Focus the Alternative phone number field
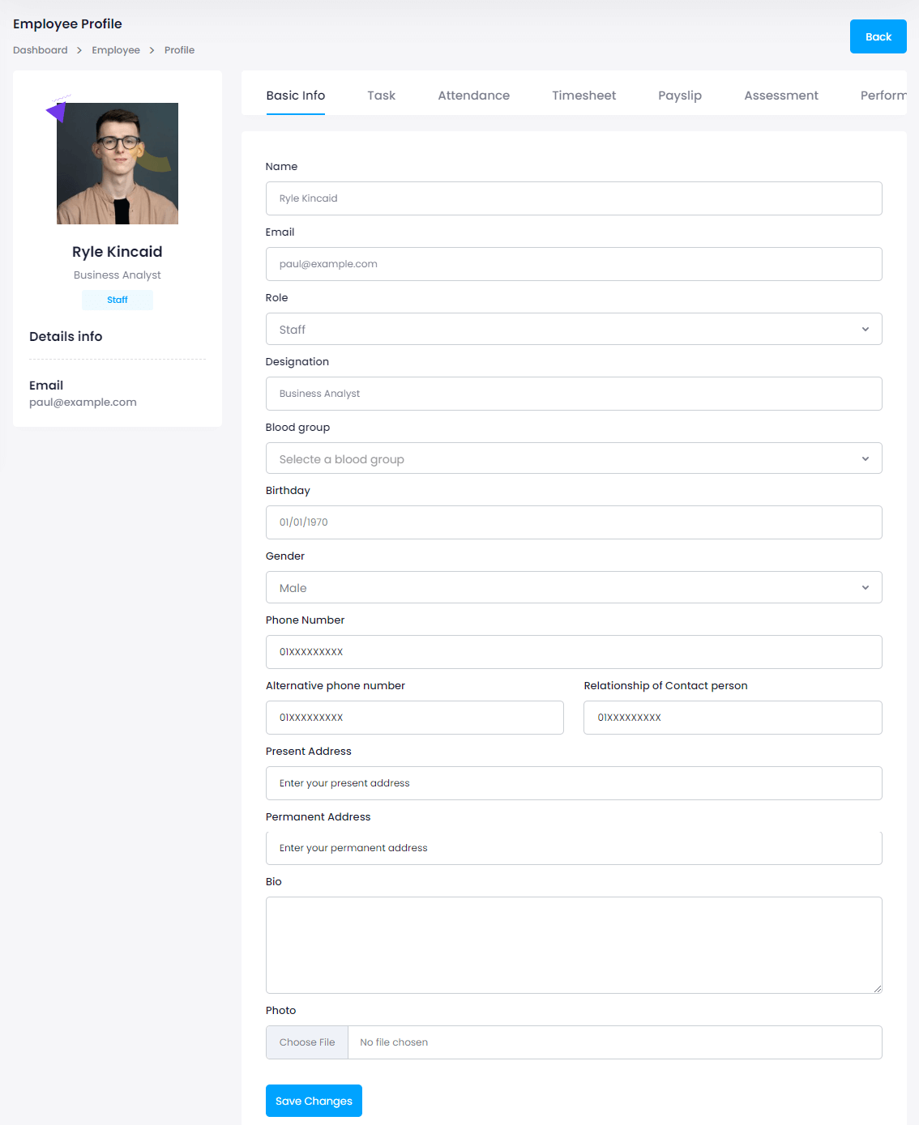 pos(414,718)
